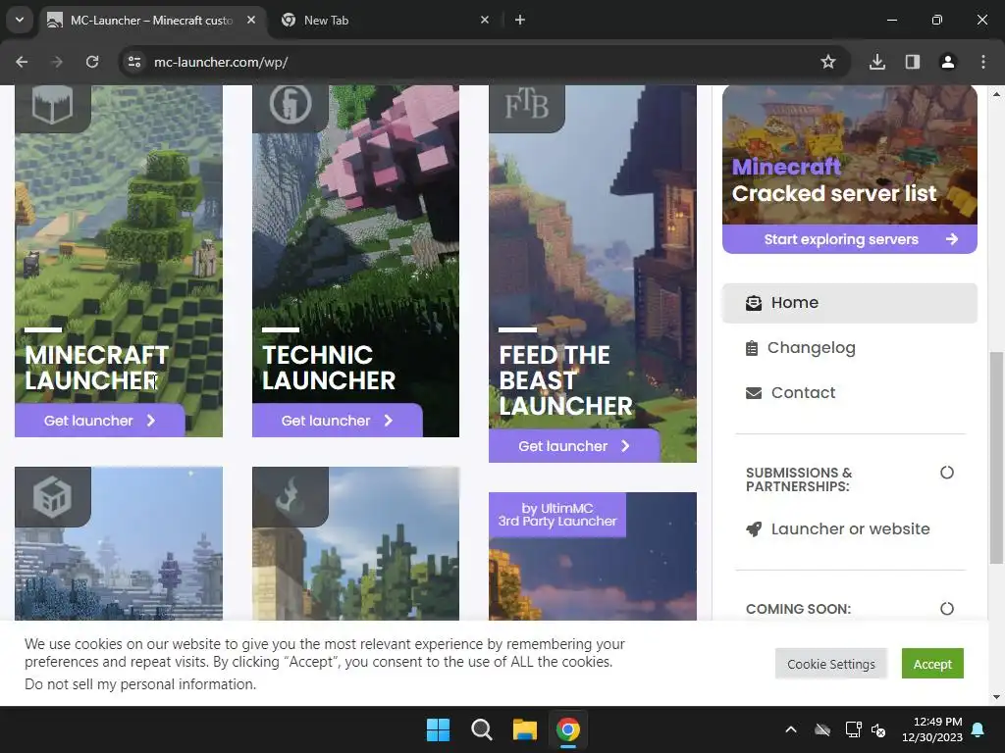Click the page vertical scrollbar thumb
This screenshot has height=753, width=1005.
pos(995,458)
